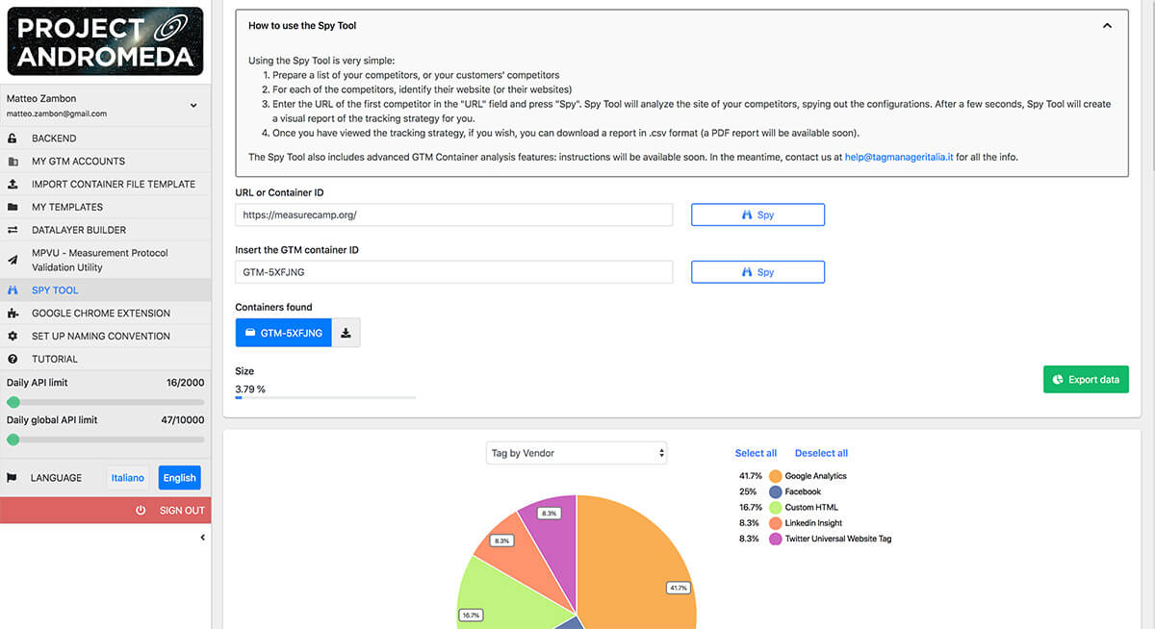Image resolution: width=1155 pixels, height=629 pixels.
Task: Click the My Templates folder icon
Action: point(13,208)
